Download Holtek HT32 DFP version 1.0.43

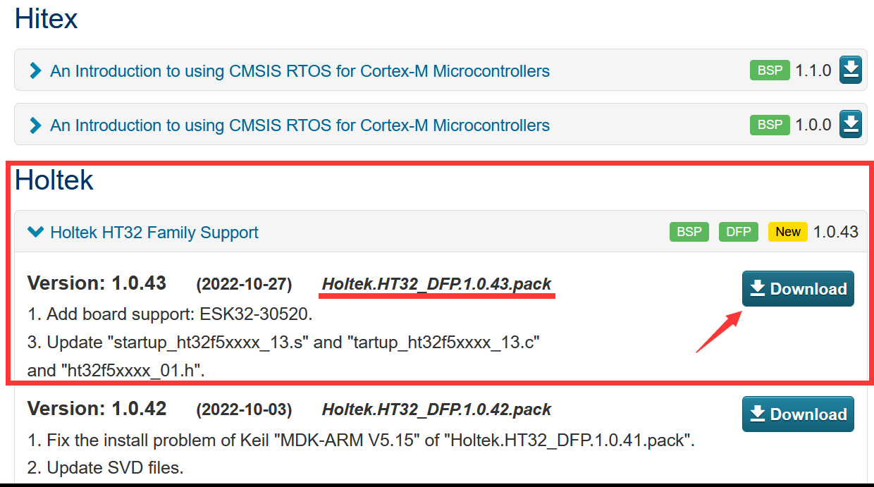tap(798, 289)
